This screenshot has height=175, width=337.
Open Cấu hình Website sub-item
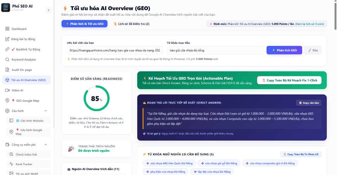tap(29, 121)
